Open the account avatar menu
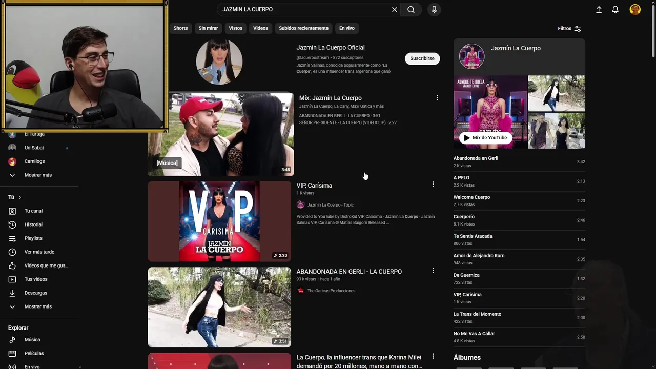656x369 pixels. coord(635,9)
